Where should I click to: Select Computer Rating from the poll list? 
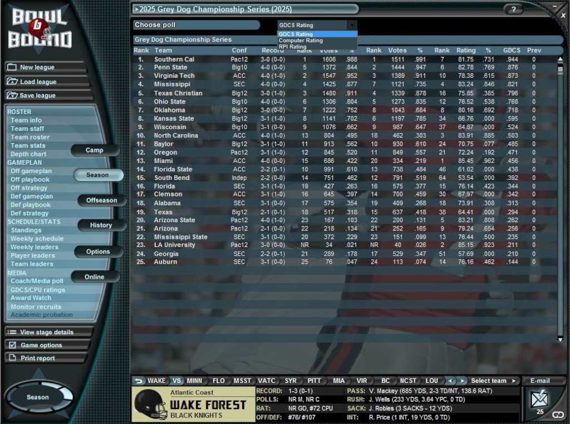[301, 40]
